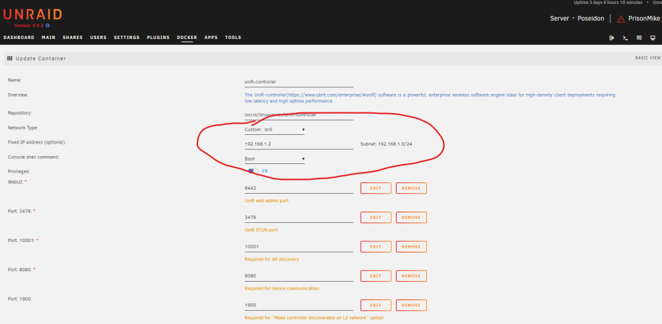
Task: Click the system info monitor icon
Action: point(653,38)
